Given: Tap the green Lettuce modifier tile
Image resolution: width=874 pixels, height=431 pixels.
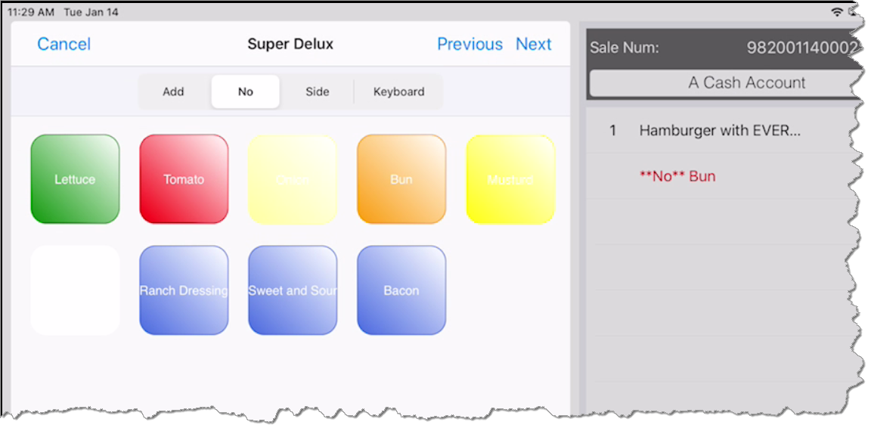Looking at the screenshot, I should [x=75, y=179].
